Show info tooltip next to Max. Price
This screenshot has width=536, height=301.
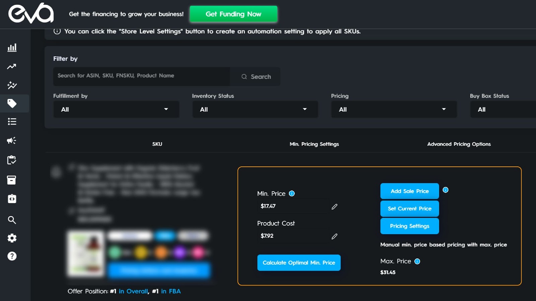(x=417, y=262)
